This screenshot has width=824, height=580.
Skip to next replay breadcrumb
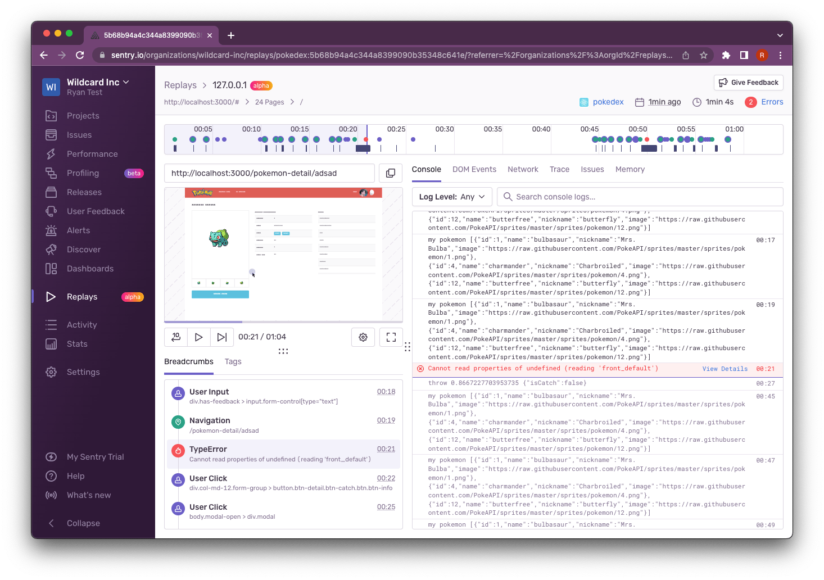[x=222, y=337]
